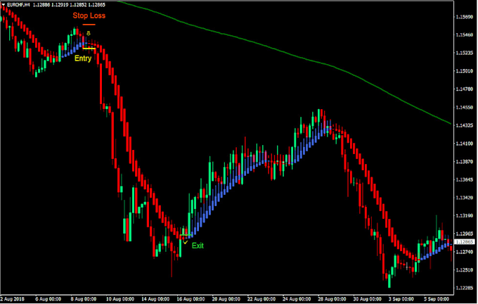Viewport: 478px width, 304px height.
Task: Click the 6 Aug 00:00 time label
Action: (x=49, y=299)
